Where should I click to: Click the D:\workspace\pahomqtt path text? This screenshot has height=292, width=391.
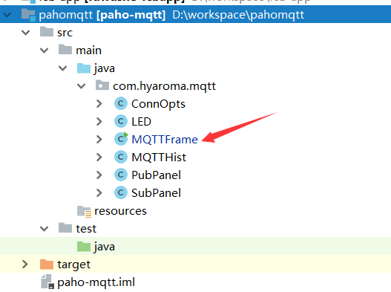(238, 15)
